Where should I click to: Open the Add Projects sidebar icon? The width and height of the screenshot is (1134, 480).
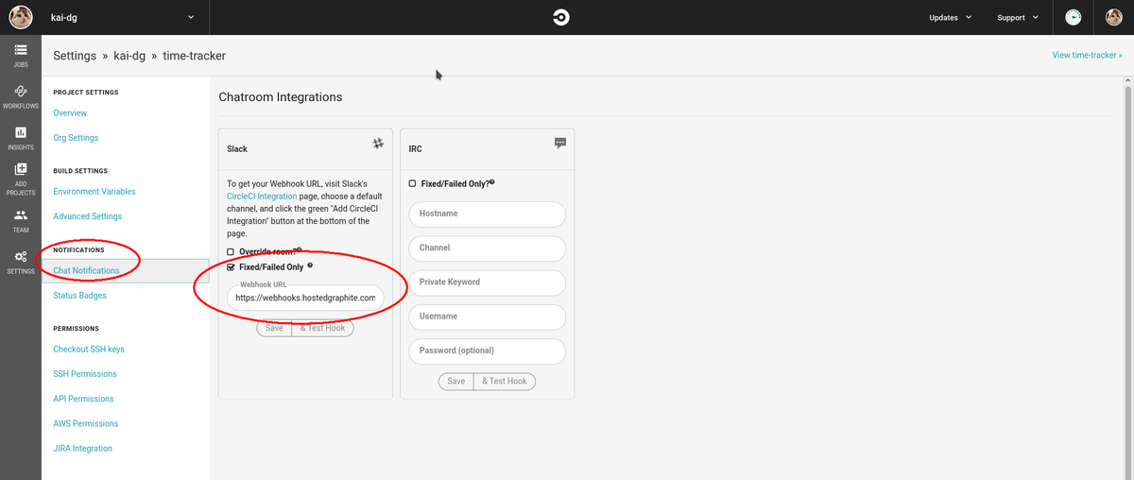point(21,169)
